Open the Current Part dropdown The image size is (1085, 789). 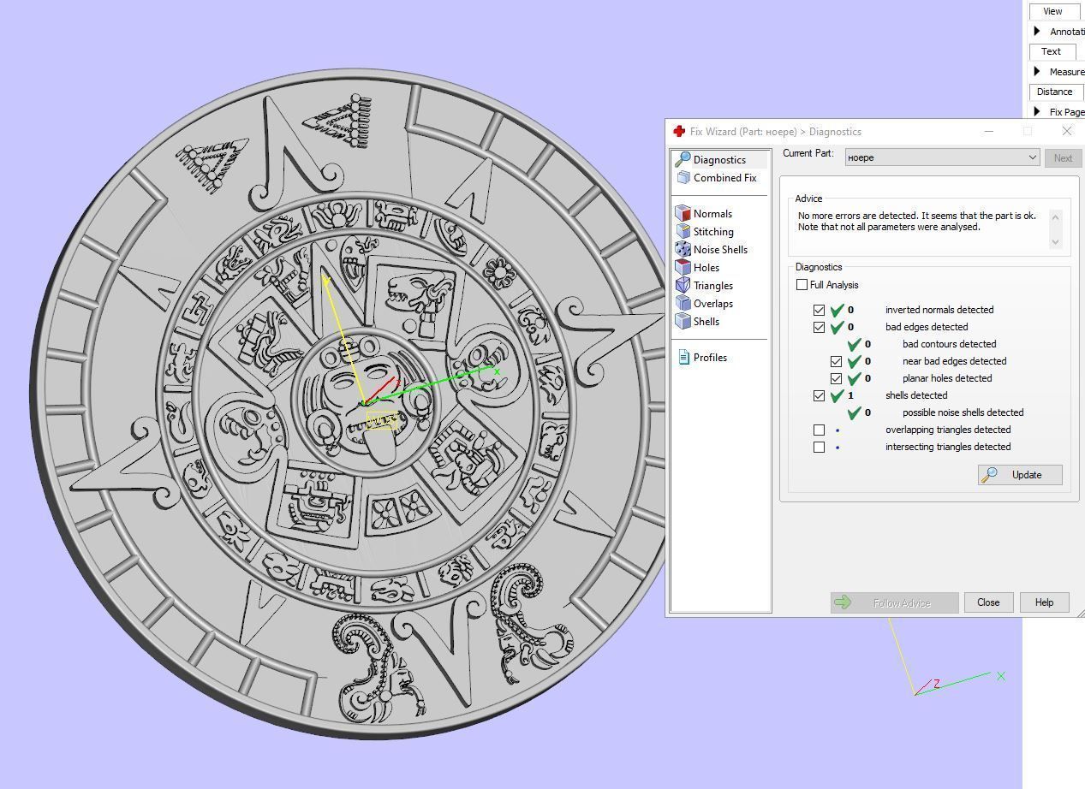coord(942,157)
